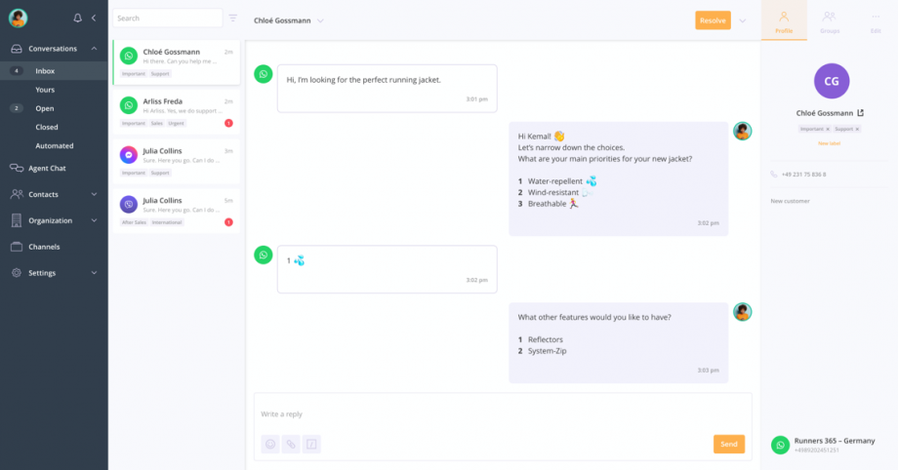The width and height of the screenshot is (898, 470).
Task: Click the Organization building icon
Action: (x=17, y=220)
